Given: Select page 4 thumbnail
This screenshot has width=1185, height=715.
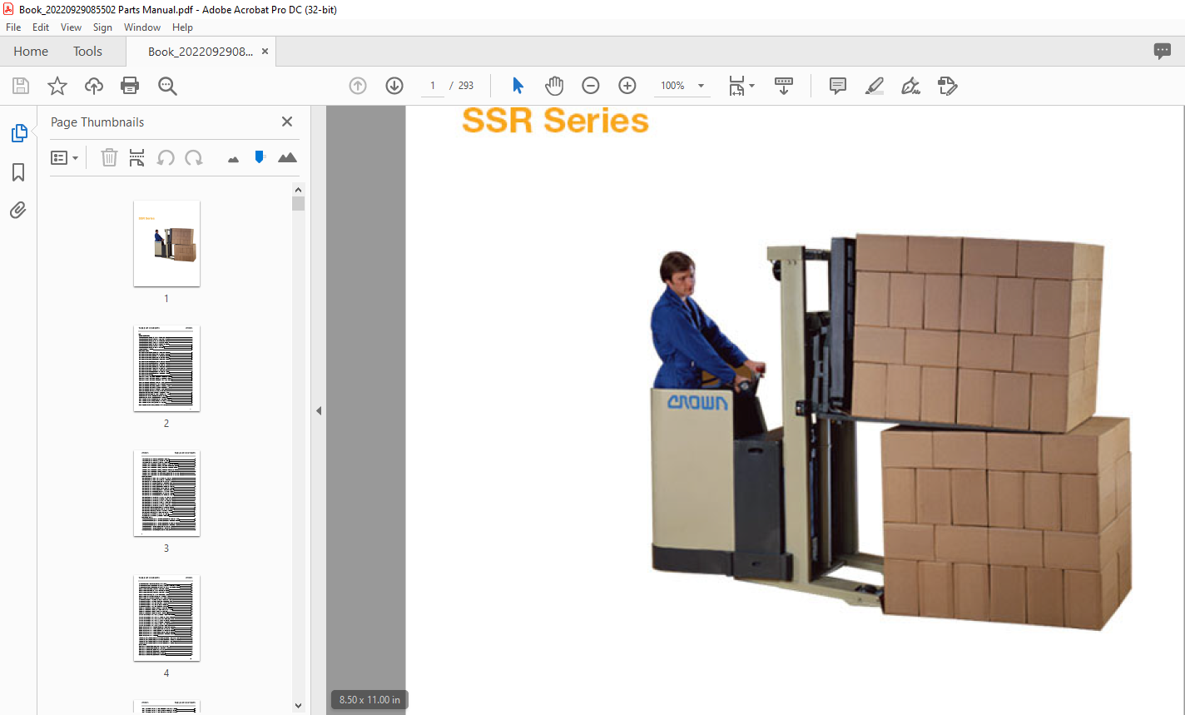Looking at the screenshot, I should pos(166,618).
